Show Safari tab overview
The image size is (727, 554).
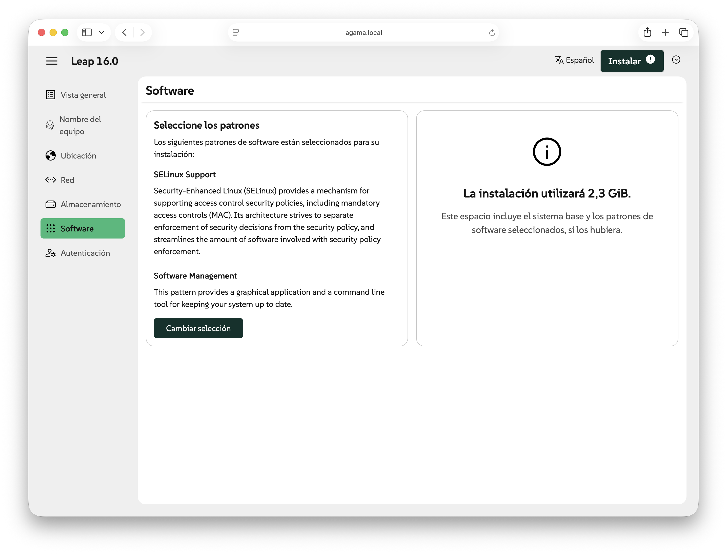(x=683, y=32)
